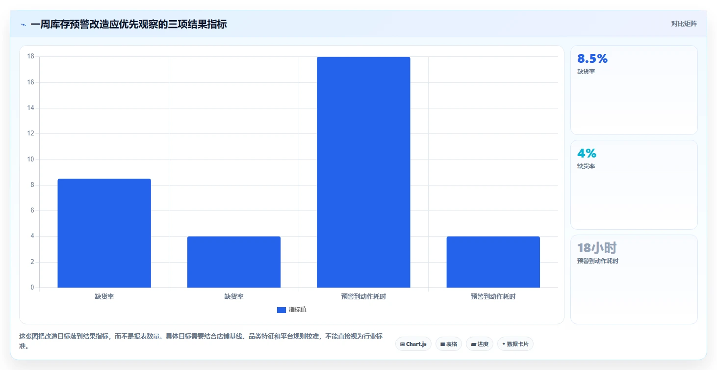Click the chart bar reaching 18
Screen dimensions: 717x370
tap(363, 172)
